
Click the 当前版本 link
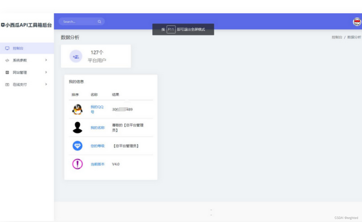(x=98, y=164)
